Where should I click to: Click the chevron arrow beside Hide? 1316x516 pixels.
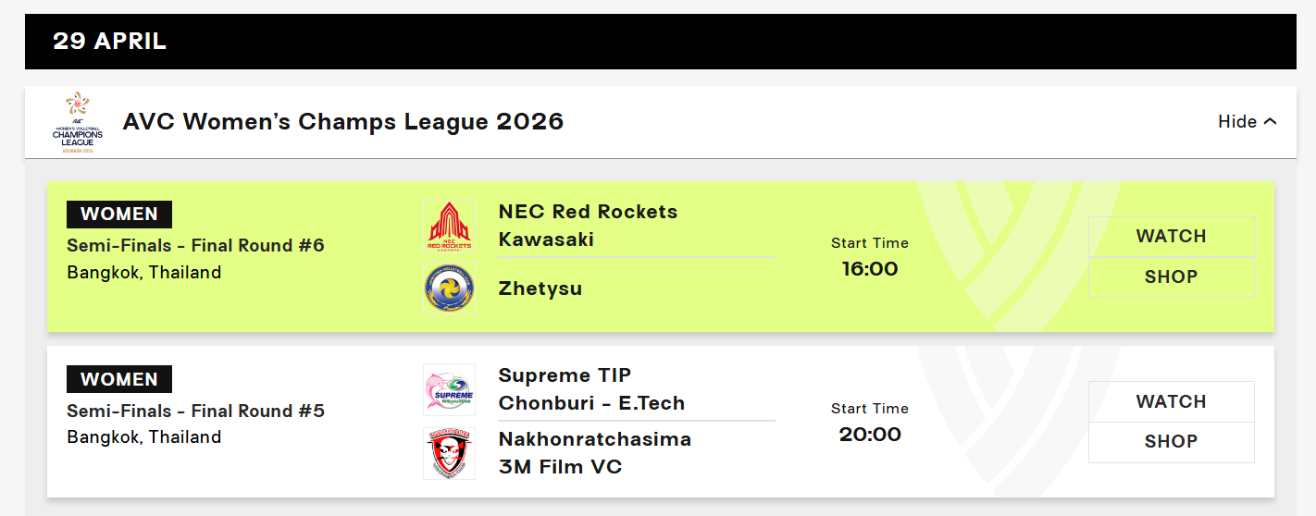(1270, 122)
